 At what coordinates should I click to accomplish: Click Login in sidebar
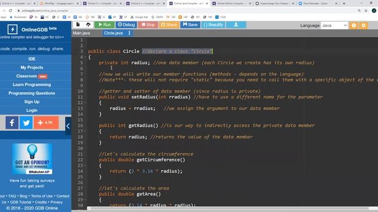pos(32,110)
